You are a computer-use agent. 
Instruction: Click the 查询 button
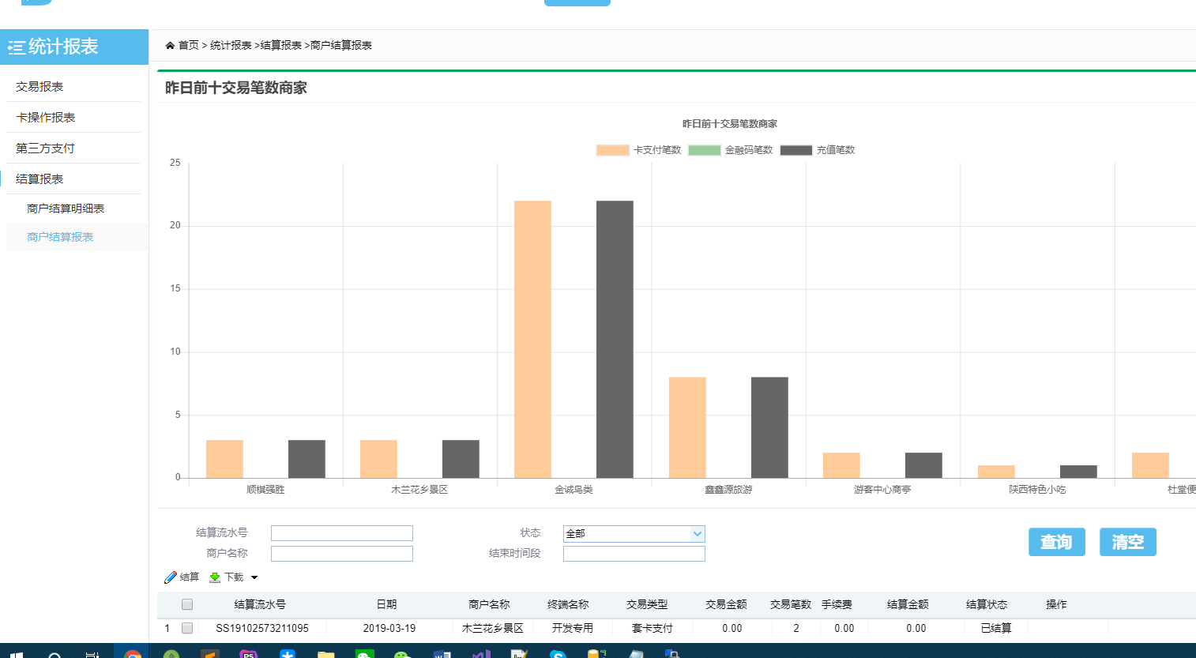click(x=1056, y=542)
